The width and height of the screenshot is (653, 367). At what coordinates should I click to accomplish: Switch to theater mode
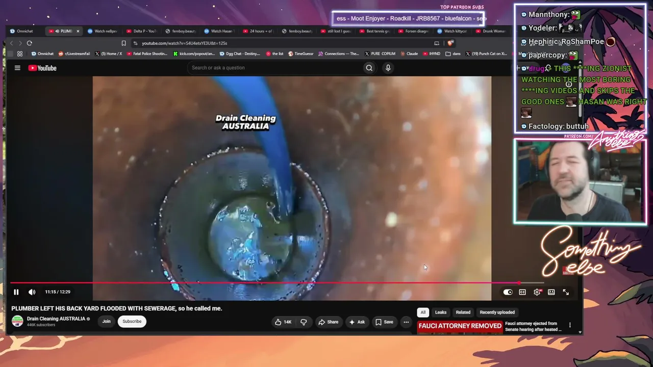click(x=551, y=292)
